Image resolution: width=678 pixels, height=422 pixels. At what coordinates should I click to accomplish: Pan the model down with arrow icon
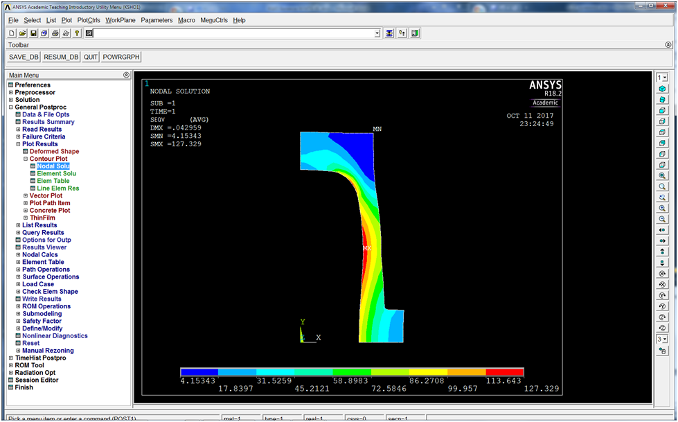point(663,263)
